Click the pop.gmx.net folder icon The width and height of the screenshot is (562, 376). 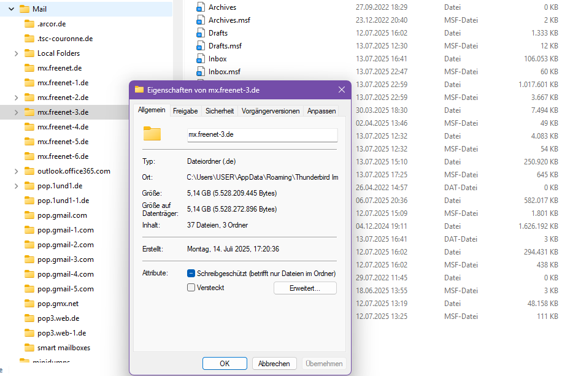click(29, 304)
